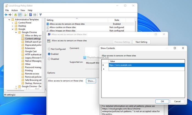Click the Control Panel folder icon
The height and width of the screenshot is (115, 192).
point(16,23)
